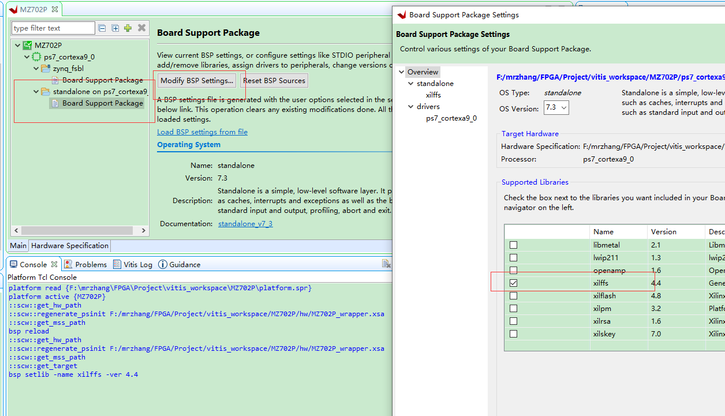Click the gray X delete icon
The height and width of the screenshot is (416, 725).
pos(142,28)
